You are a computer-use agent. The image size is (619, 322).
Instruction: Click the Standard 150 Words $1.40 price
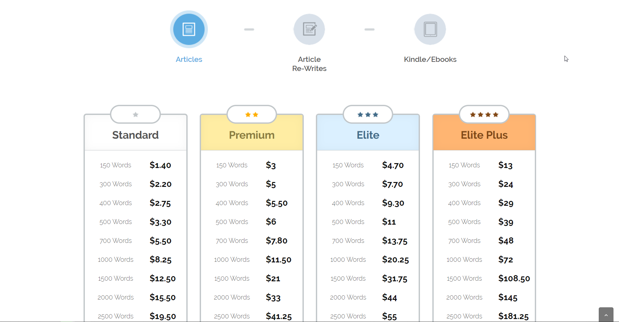pyautogui.click(x=160, y=165)
